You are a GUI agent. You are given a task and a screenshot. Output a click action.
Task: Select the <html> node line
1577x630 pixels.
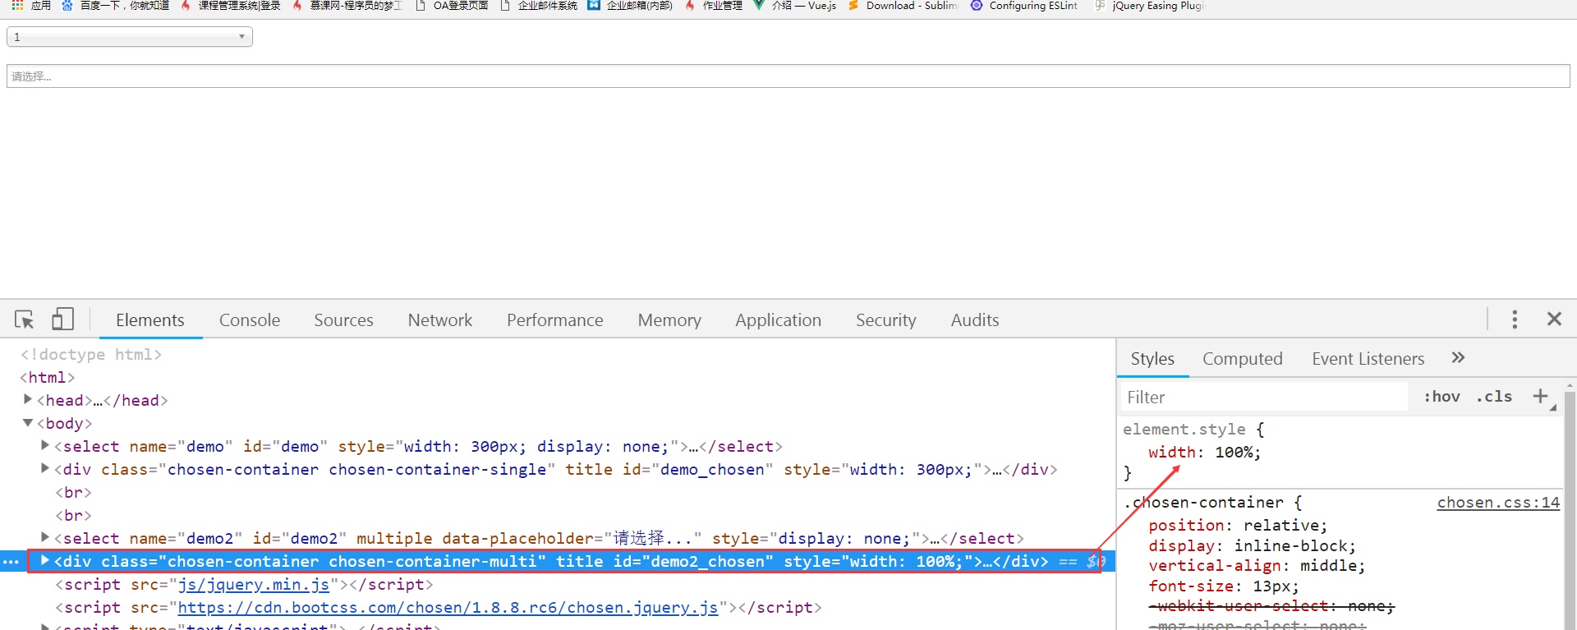click(48, 378)
